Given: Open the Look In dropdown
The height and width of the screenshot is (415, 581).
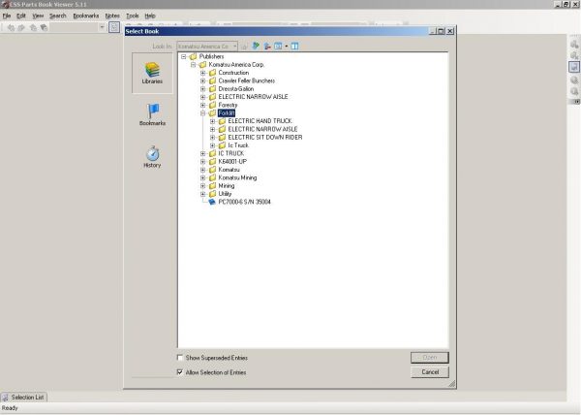Looking at the screenshot, I should 235,47.
